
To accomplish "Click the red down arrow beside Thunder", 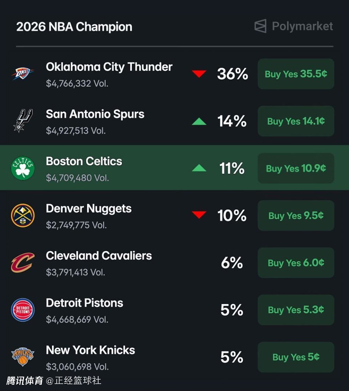I will pos(199,74).
